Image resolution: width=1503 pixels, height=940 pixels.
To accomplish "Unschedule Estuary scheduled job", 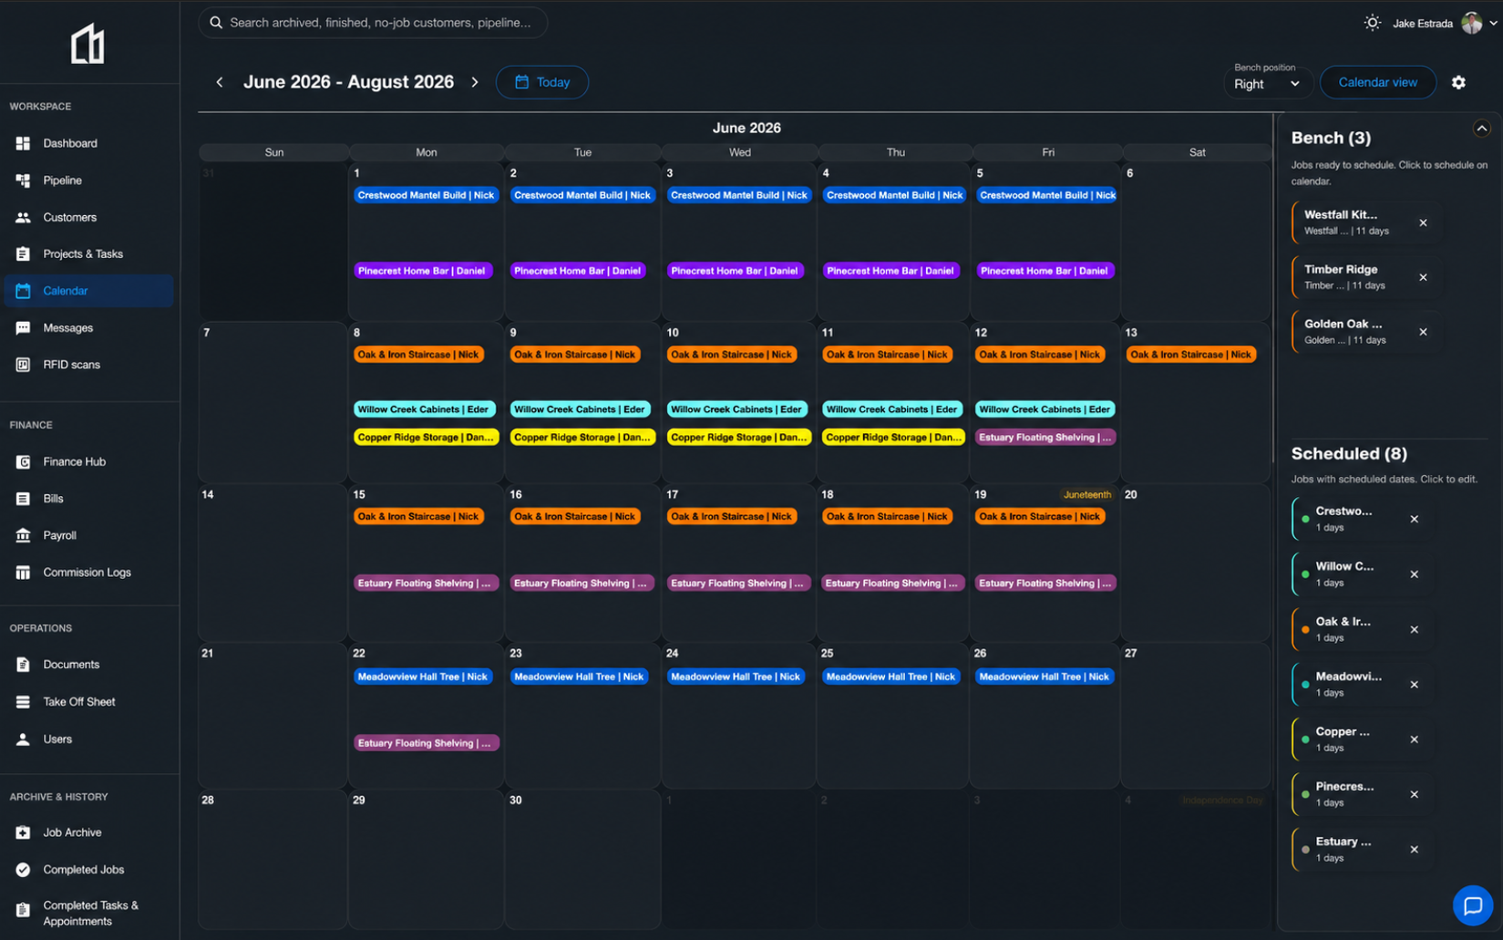I will (x=1414, y=850).
